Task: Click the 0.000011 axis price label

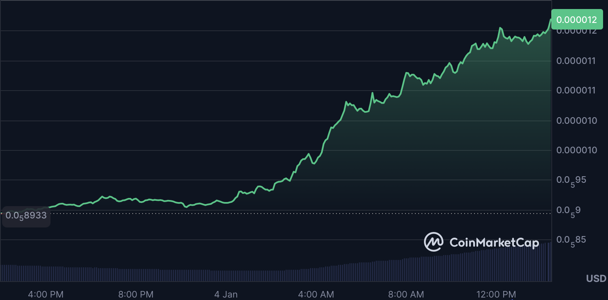Action: [x=576, y=60]
